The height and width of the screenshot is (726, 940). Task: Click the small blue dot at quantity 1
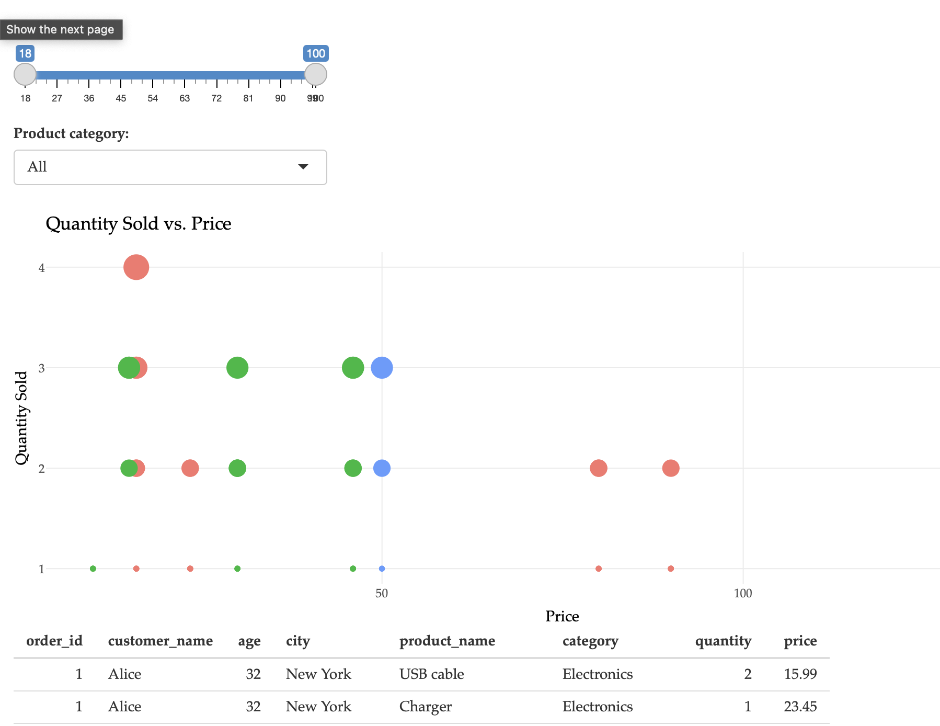coord(382,569)
